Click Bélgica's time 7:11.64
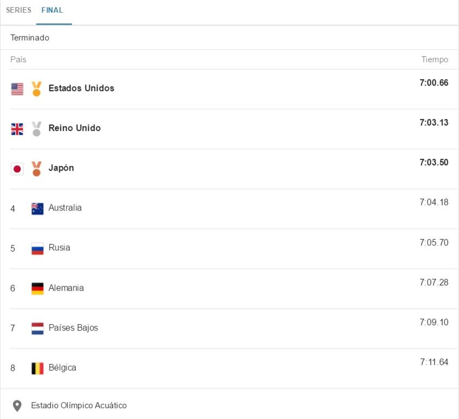459x419 pixels. (x=434, y=362)
